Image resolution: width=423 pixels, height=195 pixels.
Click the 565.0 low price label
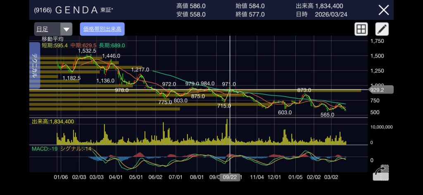tap(327, 115)
